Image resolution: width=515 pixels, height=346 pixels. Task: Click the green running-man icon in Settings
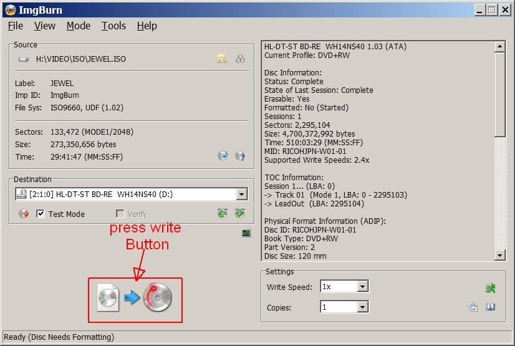[x=490, y=288]
